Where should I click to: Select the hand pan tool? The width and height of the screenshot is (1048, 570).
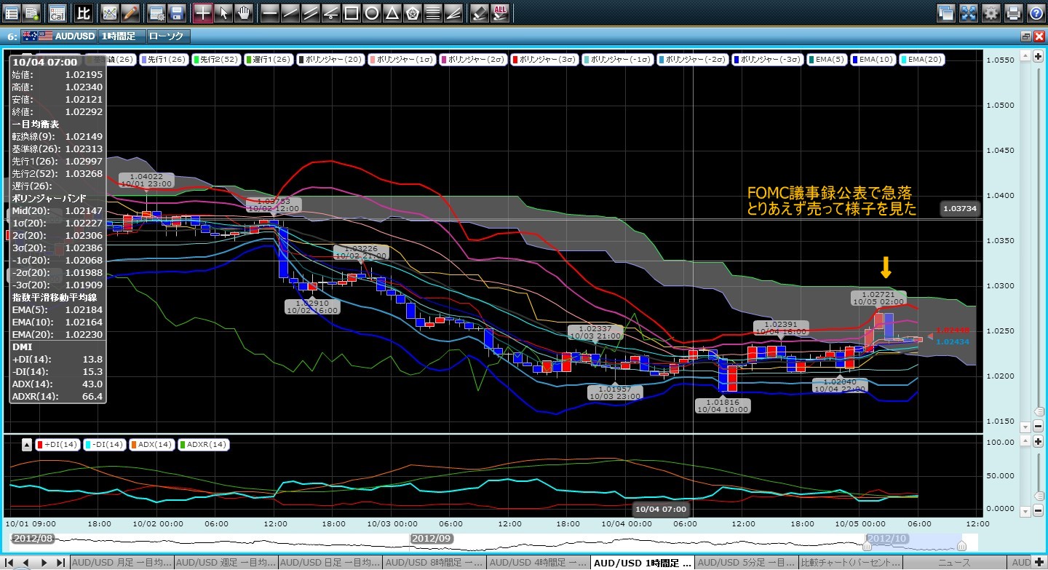(244, 12)
